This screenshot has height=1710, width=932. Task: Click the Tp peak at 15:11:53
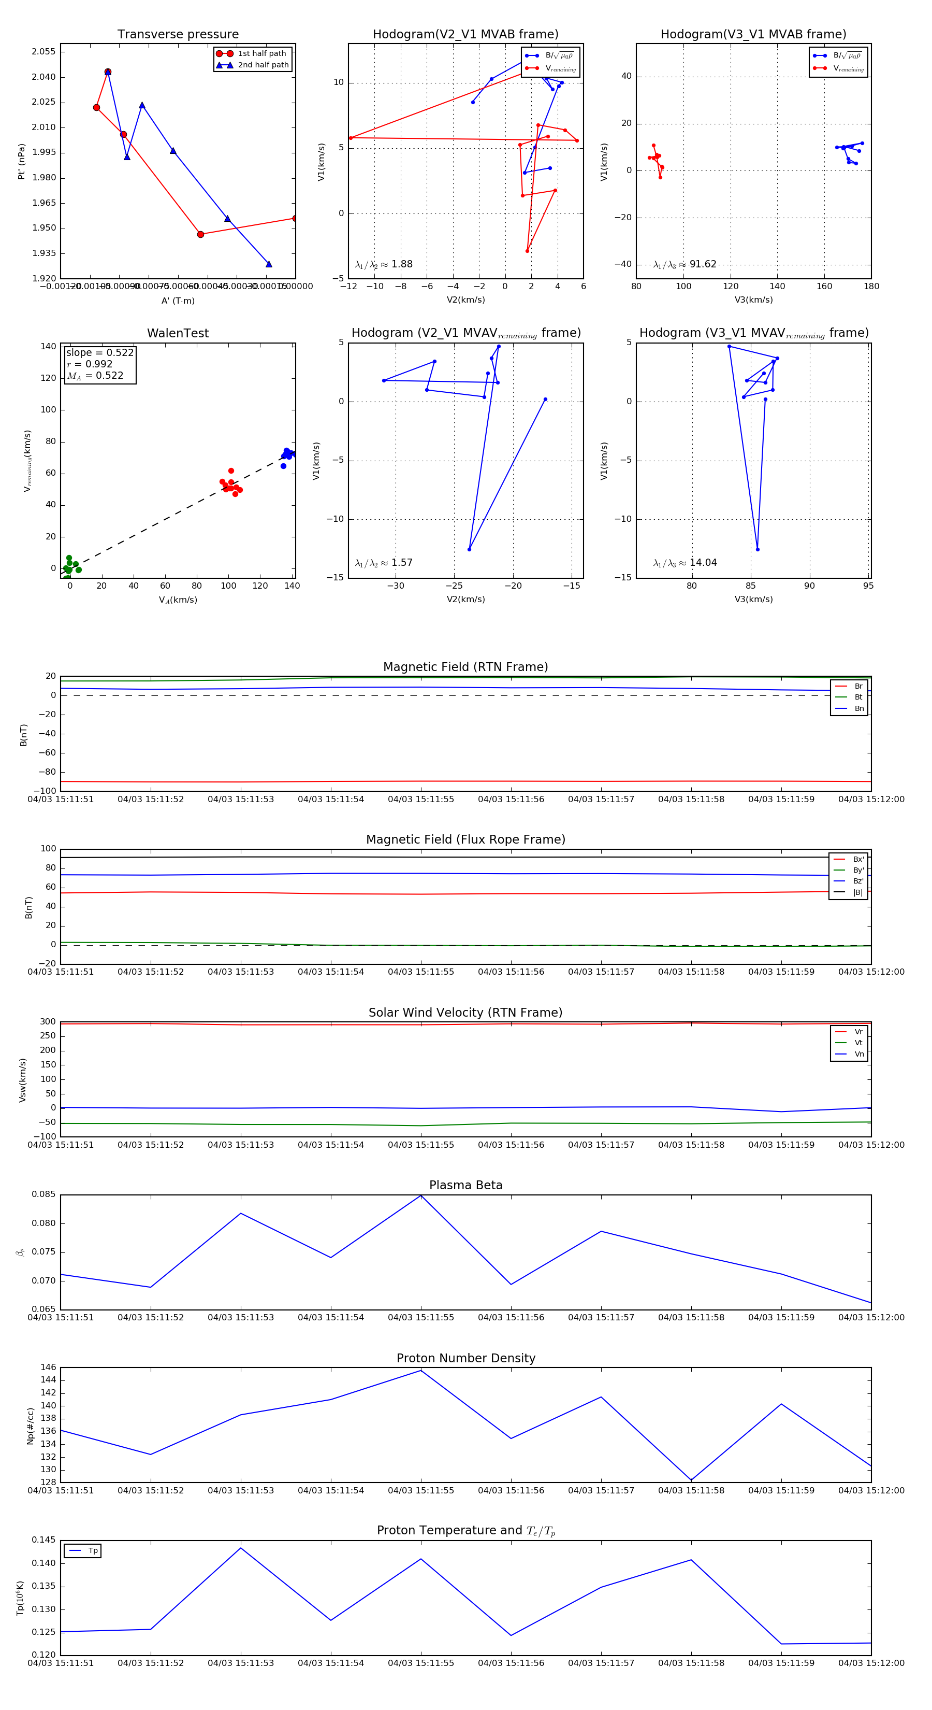tap(241, 1548)
